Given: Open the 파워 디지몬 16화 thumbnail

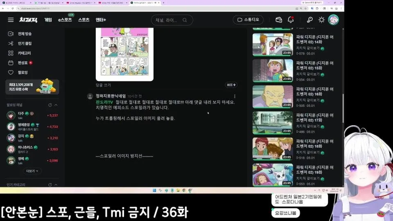Looking at the screenshot, I should coord(273,97).
